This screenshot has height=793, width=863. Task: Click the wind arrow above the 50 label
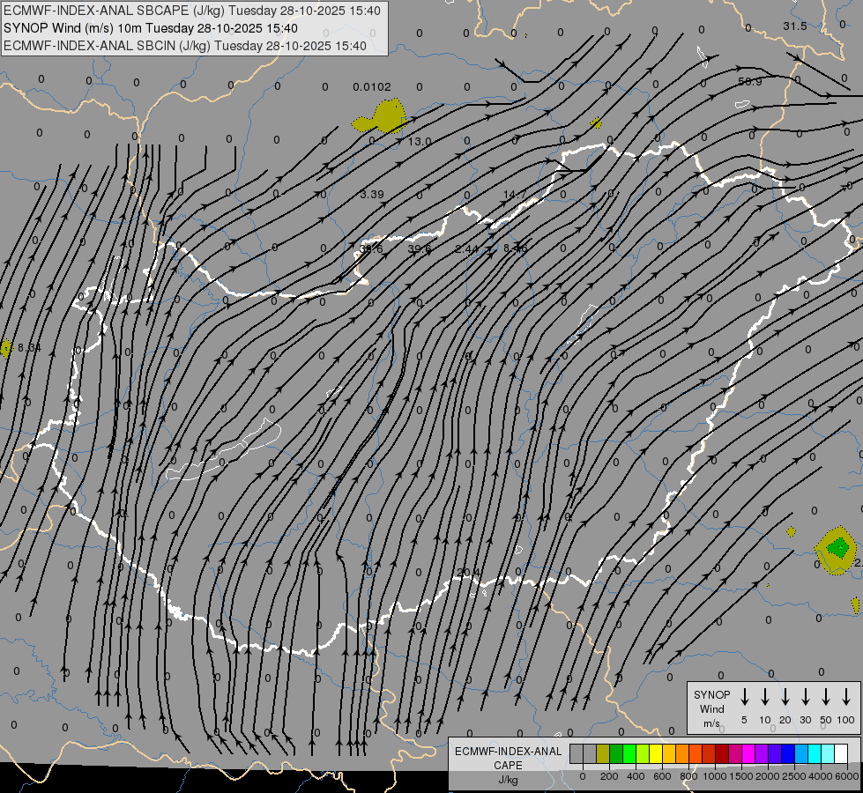pyautogui.click(x=826, y=697)
